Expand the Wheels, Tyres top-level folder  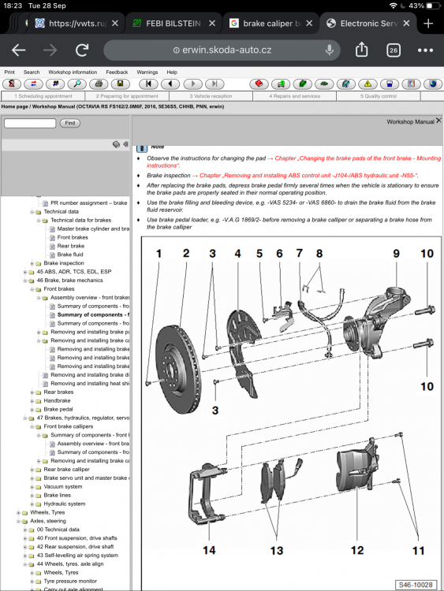[18, 513]
